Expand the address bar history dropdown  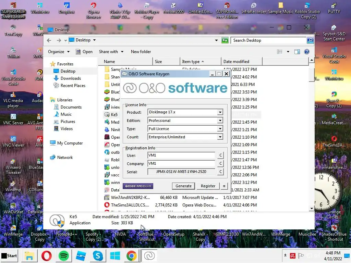click(216, 40)
